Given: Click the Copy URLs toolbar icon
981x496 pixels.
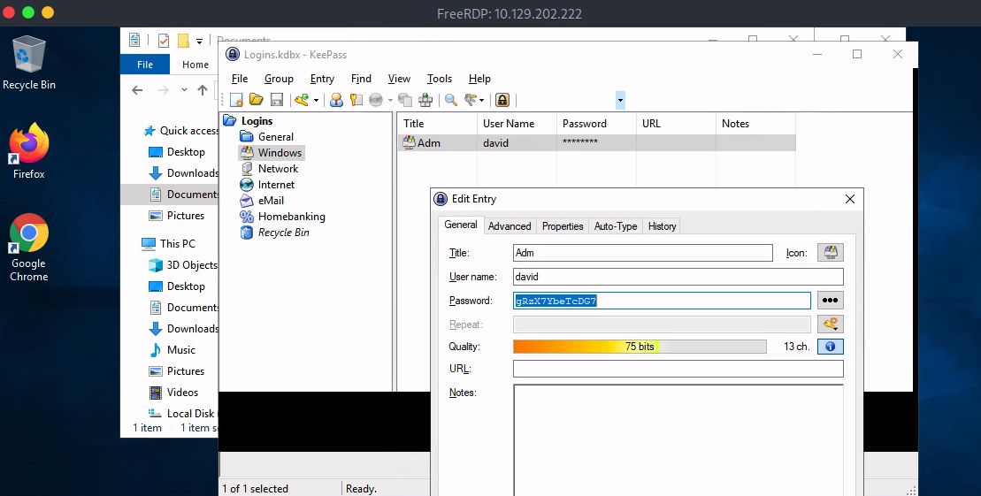Looking at the screenshot, I should point(405,99).
